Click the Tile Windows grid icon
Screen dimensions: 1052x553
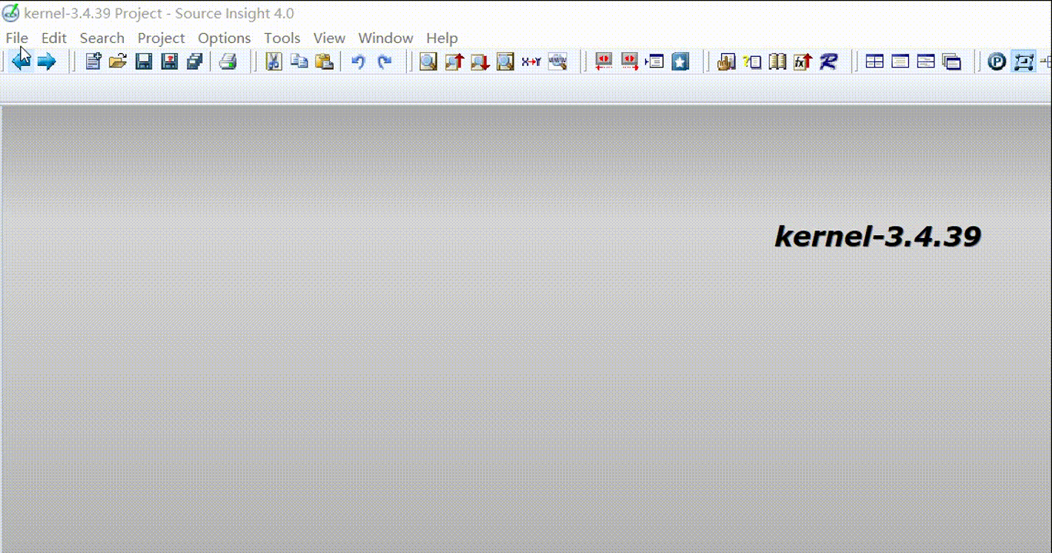[x=874, y=61]
